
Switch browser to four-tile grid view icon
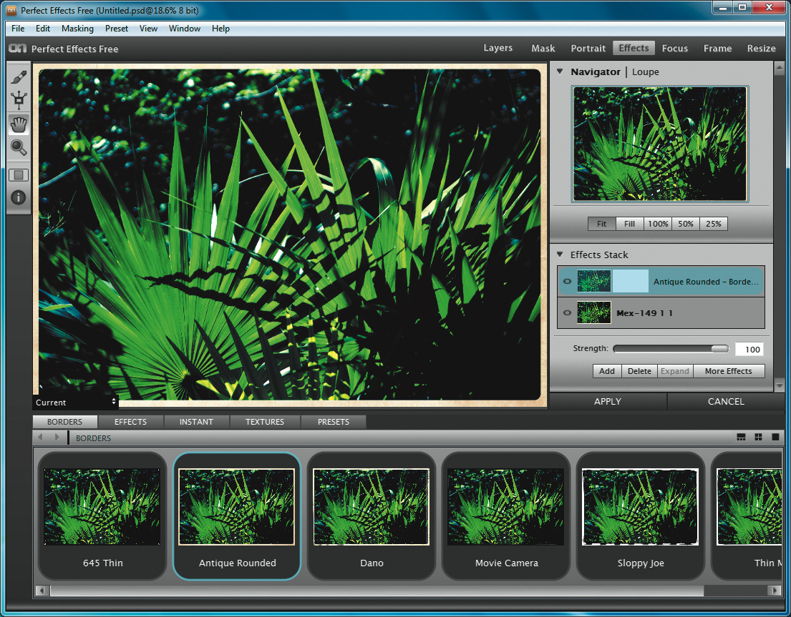pyautogui.click(x=758, y=438)
